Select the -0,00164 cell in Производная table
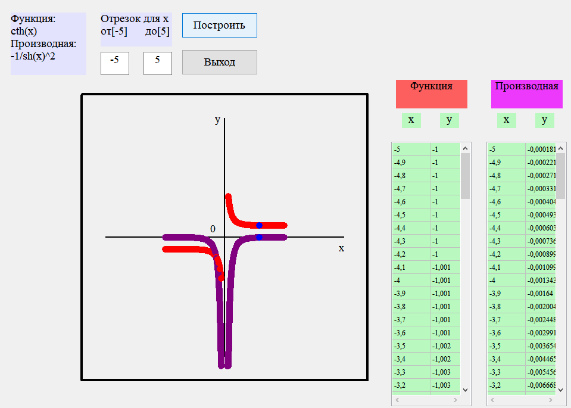Image resolution: width=571 pixels, height=408 pixels. [541, 294]
